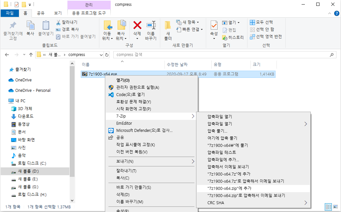Click the red X Delete (삭제) icon
This screenshot has width=341, height=212.
click(137, 25)
